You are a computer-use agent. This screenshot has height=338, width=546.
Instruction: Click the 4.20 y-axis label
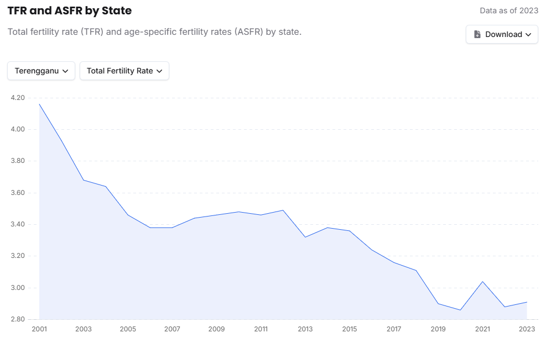tap(18, 98)
